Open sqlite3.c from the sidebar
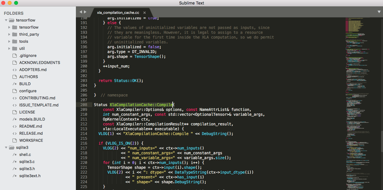 click(27, 162)
